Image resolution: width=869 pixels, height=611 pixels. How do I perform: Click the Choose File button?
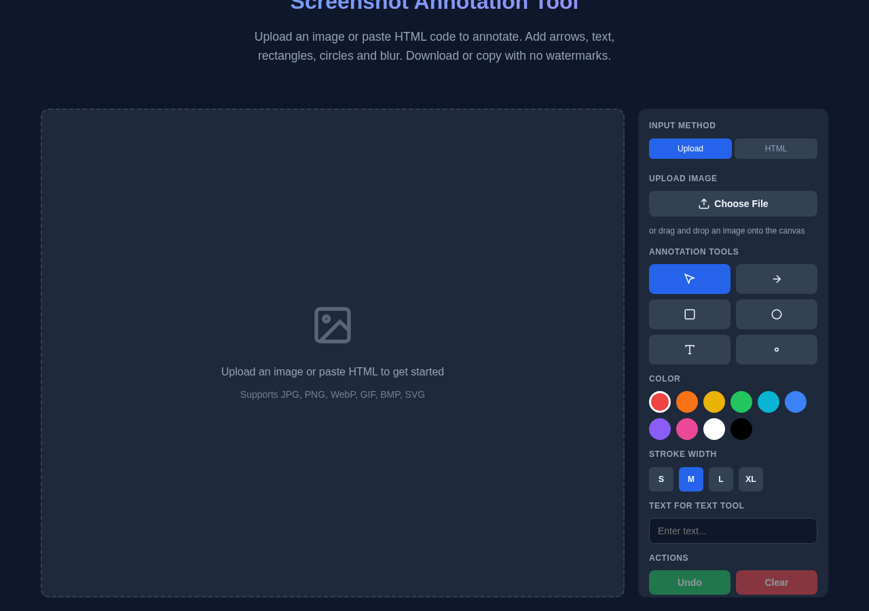pyautogui.click(x=733, y=204)
